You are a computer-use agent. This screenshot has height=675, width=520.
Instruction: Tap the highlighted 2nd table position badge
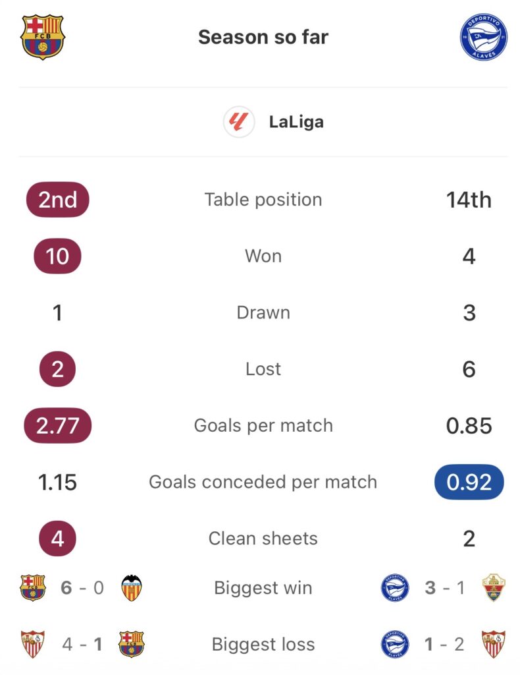[57, 200]
